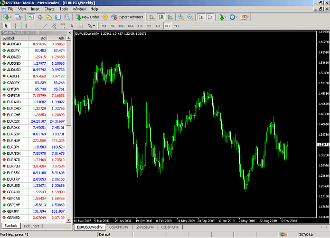The width and height of the screenshot is (330, 238).
Task: Select the equidistant channel tool
Action: (54, 26)
